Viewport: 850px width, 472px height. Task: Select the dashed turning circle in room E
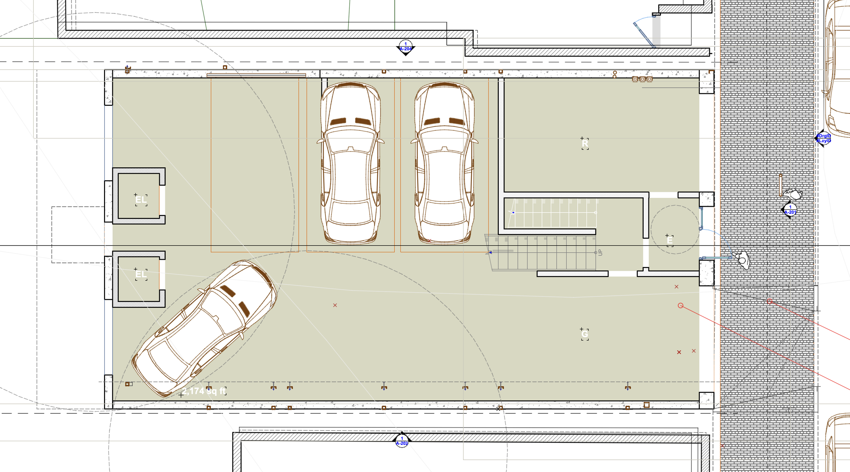pyautogui.click(x=675, y=230)
